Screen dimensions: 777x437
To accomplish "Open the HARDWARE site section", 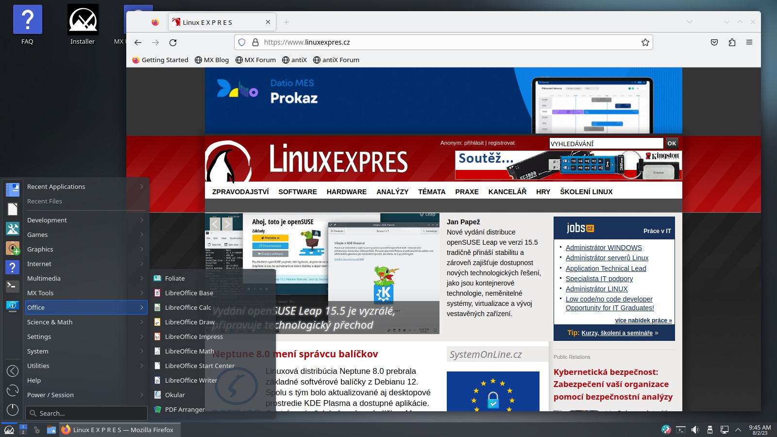I will click(x=347, y=192).
